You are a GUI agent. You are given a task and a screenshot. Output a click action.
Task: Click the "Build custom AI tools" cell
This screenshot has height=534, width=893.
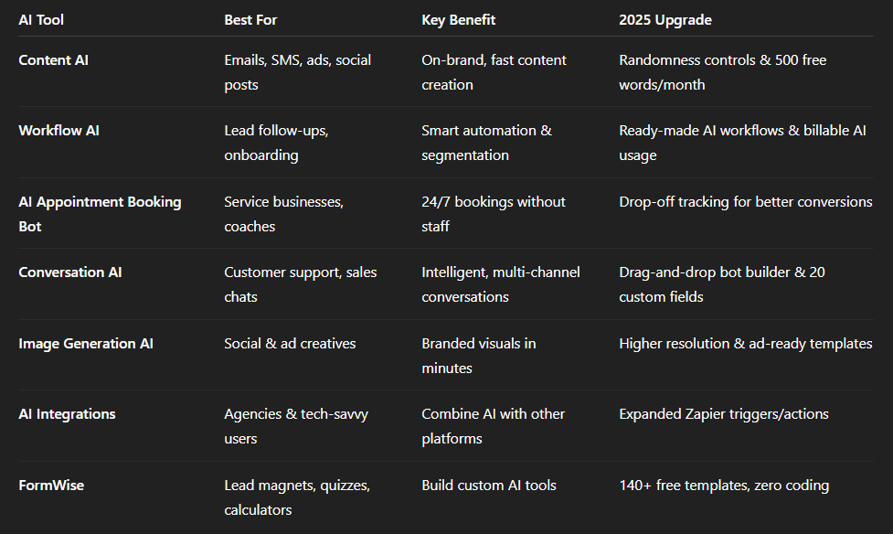coord(488,485)
